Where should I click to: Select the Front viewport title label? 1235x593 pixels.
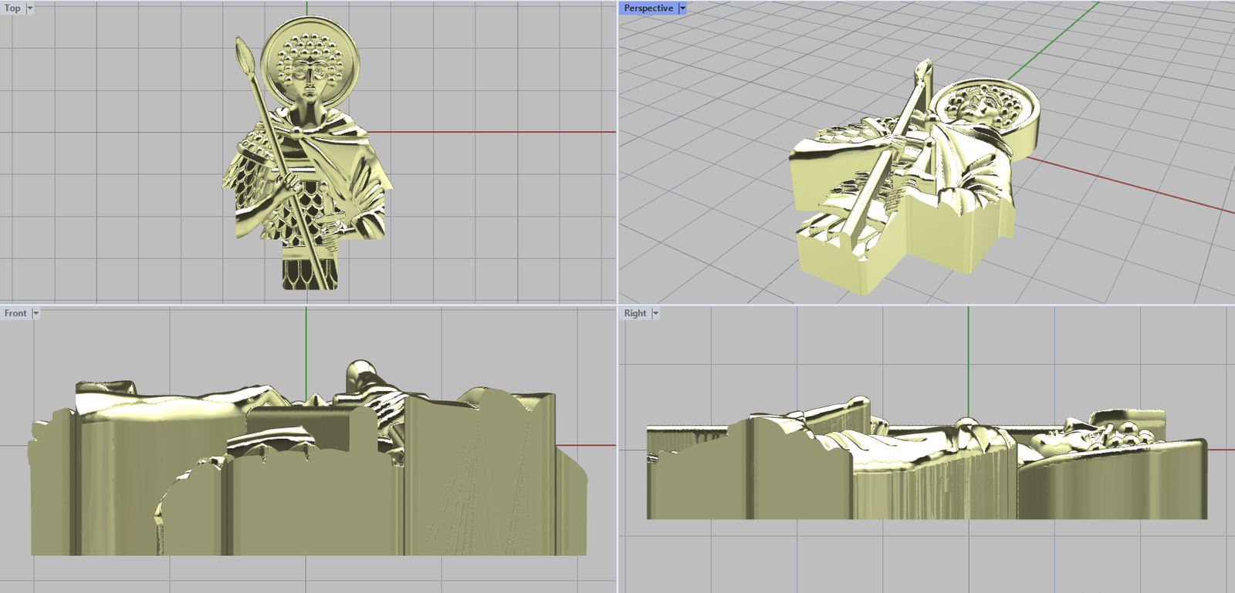click(15, 313)
